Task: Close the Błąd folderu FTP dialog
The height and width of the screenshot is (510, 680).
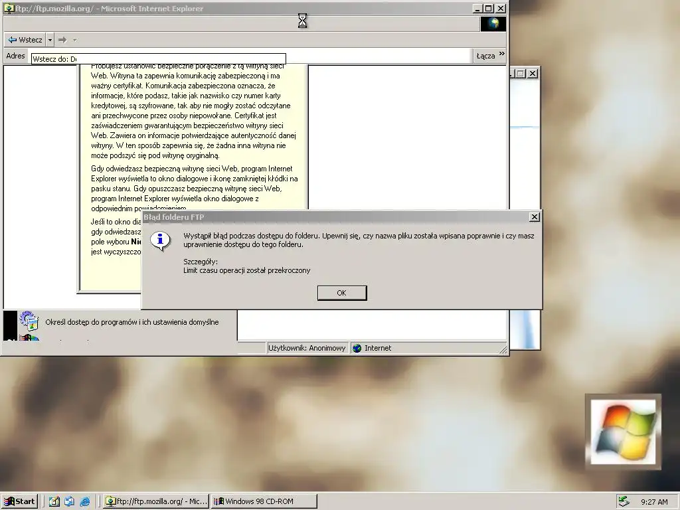Action: pos(535,217)
